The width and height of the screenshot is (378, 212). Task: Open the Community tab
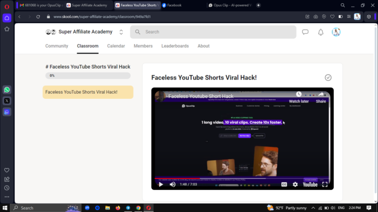[57, 46]
